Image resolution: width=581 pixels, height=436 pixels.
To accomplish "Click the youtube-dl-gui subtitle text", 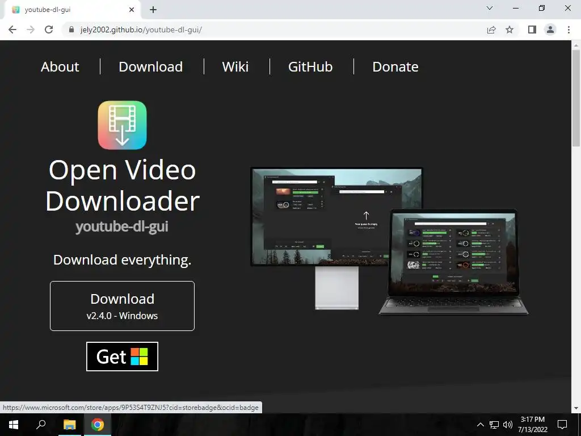I will (122, 227).
